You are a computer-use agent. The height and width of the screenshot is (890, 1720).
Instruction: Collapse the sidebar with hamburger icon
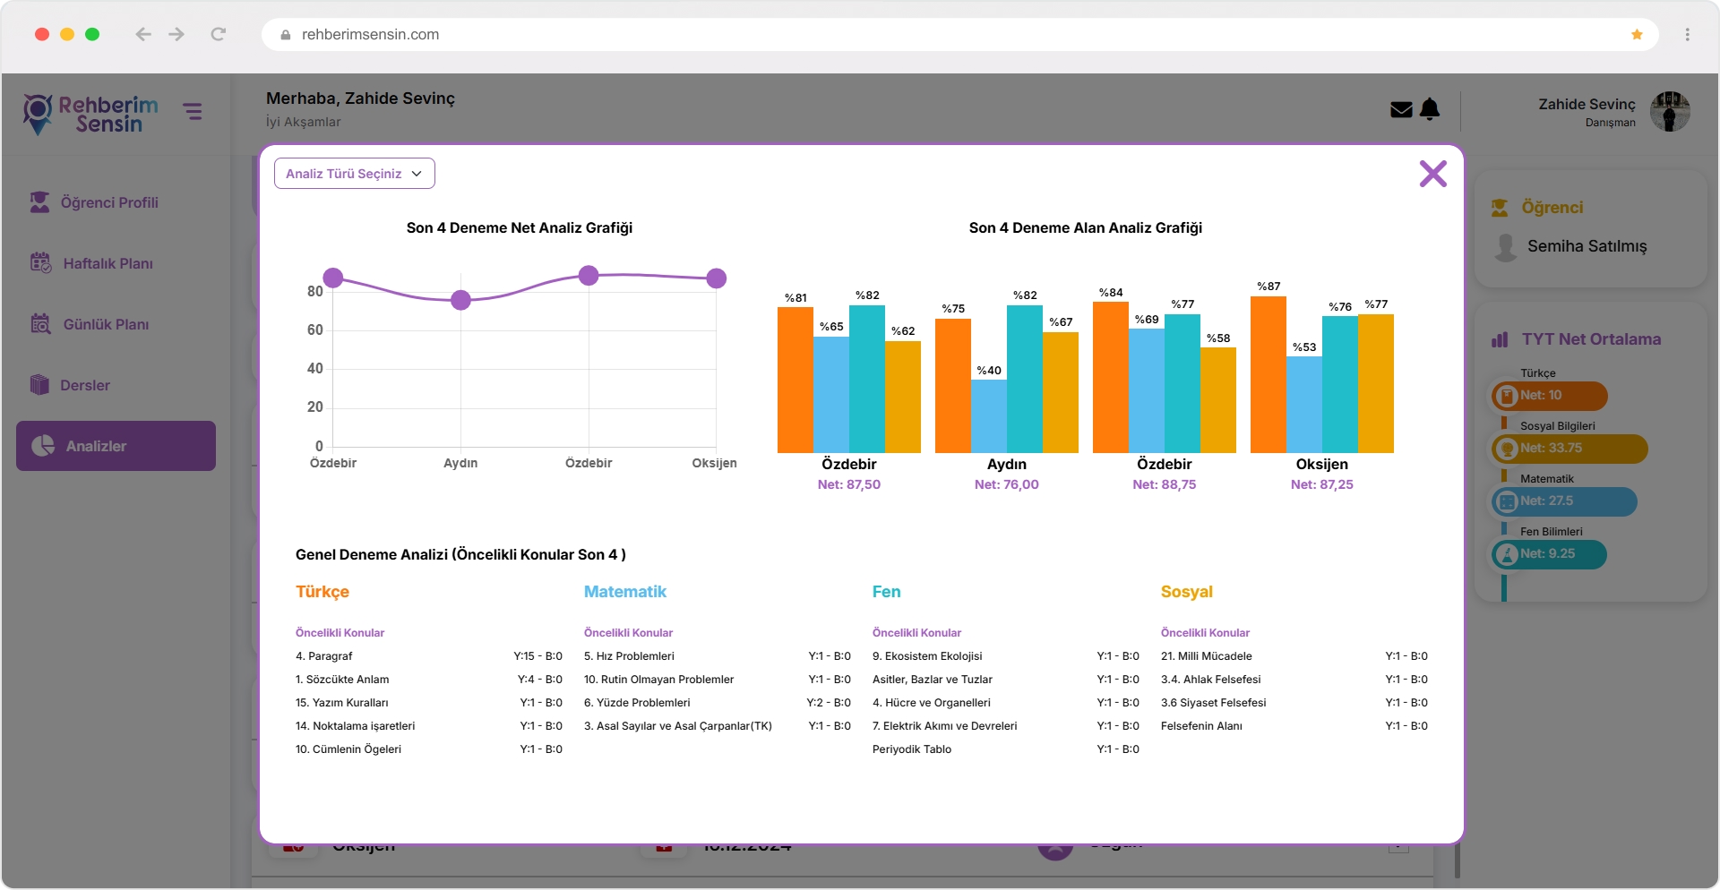193,112
